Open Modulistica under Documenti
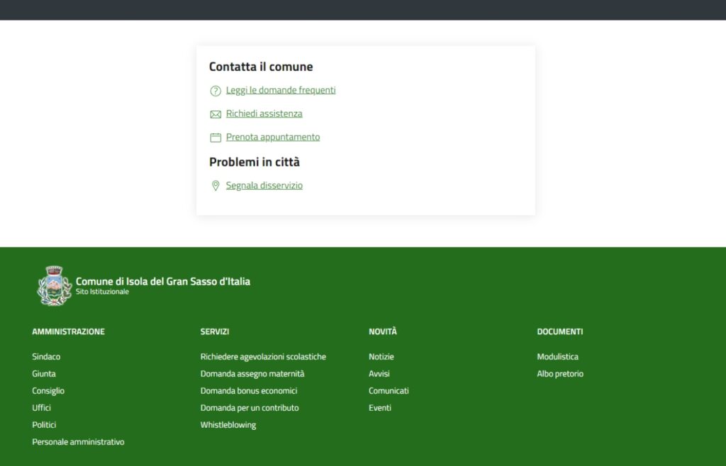 tap(557, 357)
